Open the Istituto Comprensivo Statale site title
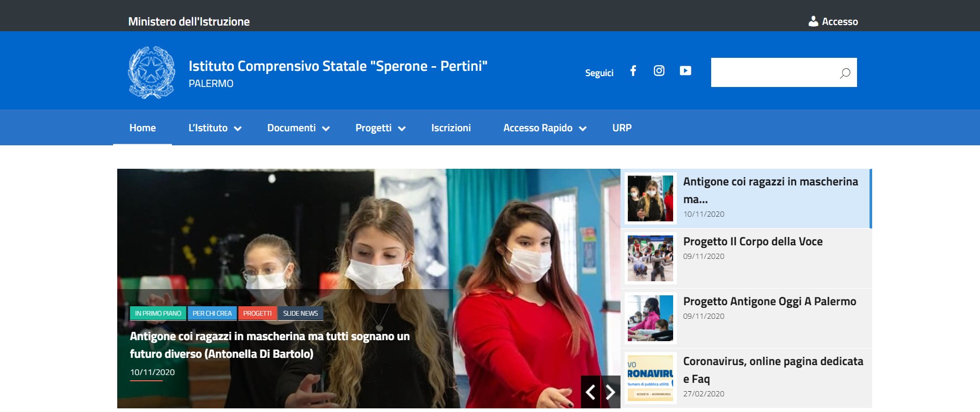 click(x=338, y=66)
